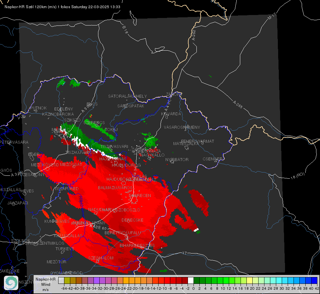320x294 pixels.
Task: Click the FEHERGYARMAT town label
Action: tap(197, 141)
